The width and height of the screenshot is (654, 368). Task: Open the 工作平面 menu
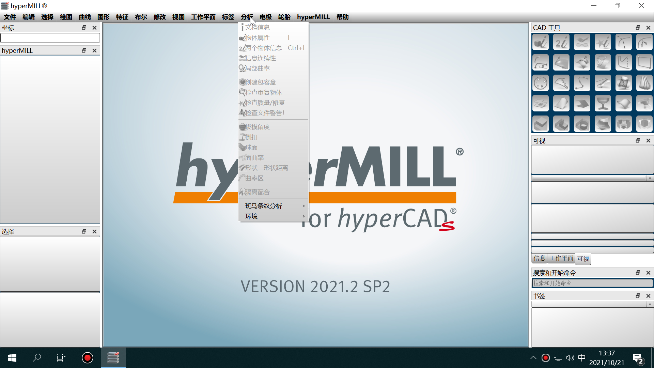pyautogui.click(x=203, y=17)
